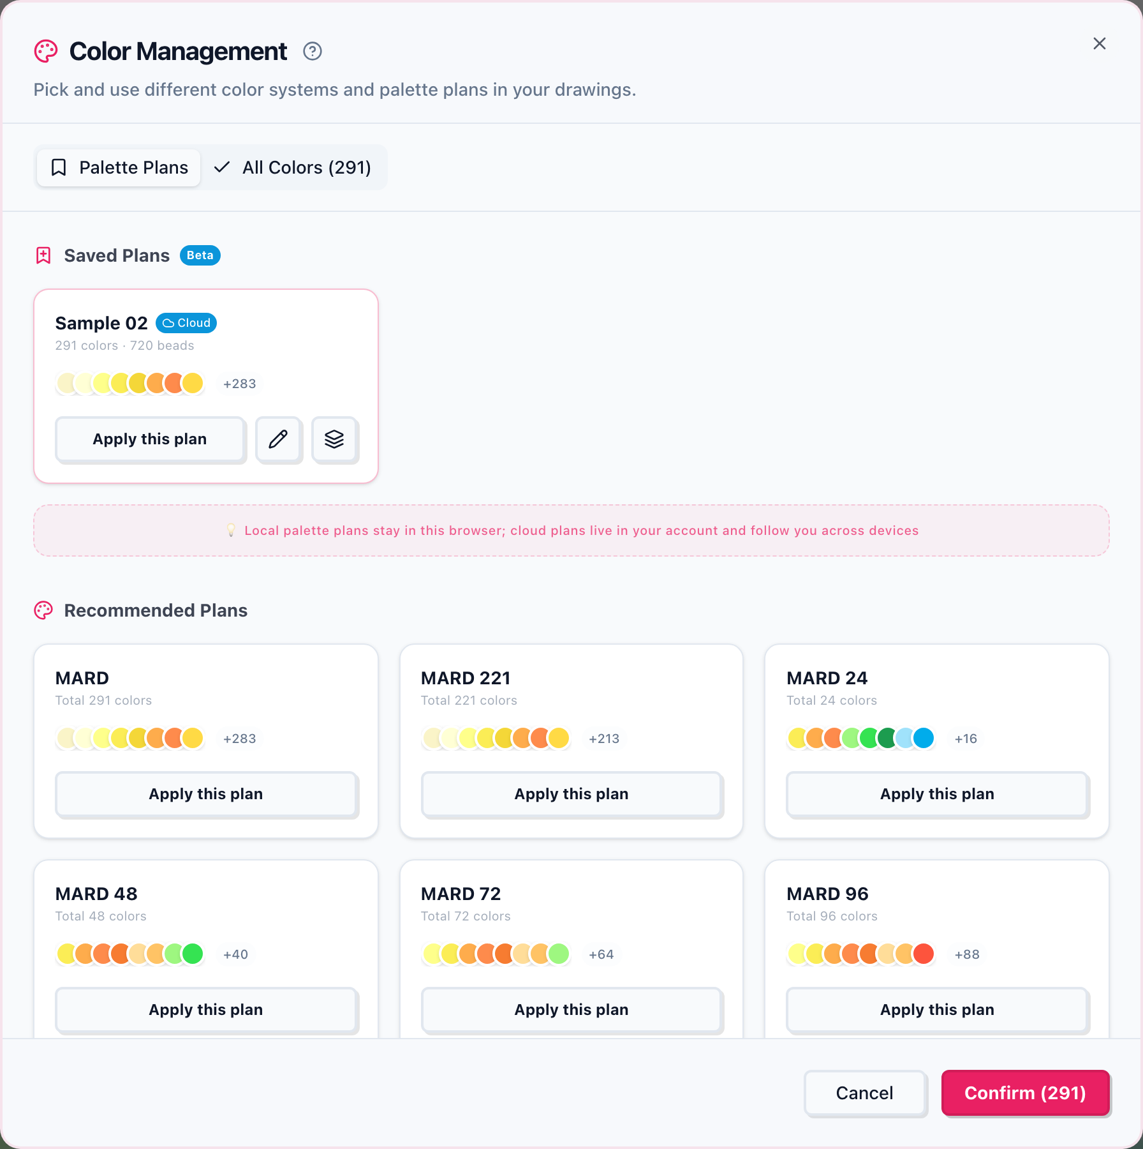Image resolution: width=1143 pixels, height=1149 pixels.
Task: Click the +213 badge in MARD 221
Action: [604, 739]
